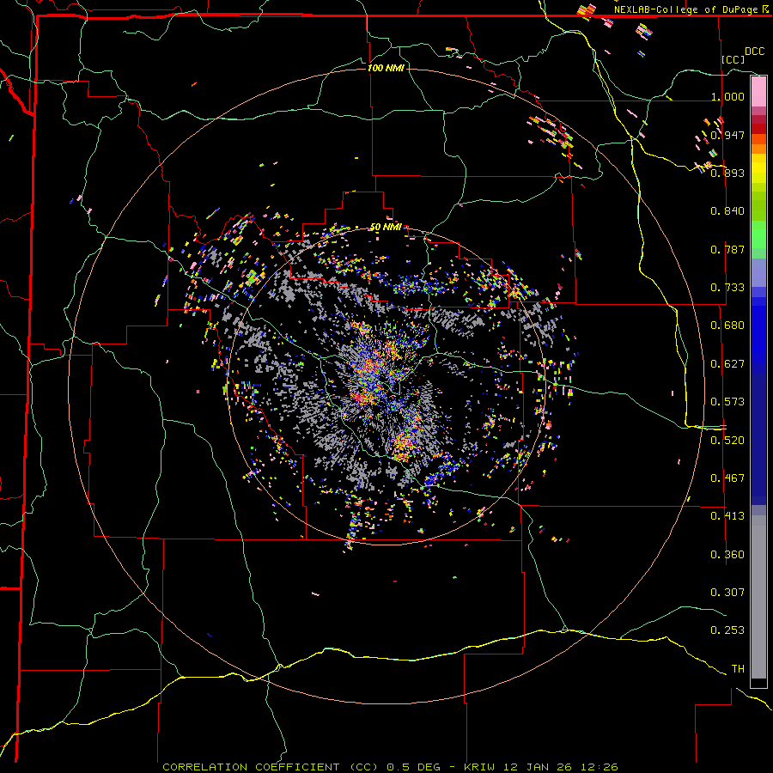The width and height of the screenshot is (773, 773).
Task: Click the 0.893 scale value
Action: point(727,173)
